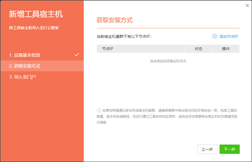The image size is (252, 162).
Task: Click the 新增工具宿主机 title text
Action: click(36, 14)
